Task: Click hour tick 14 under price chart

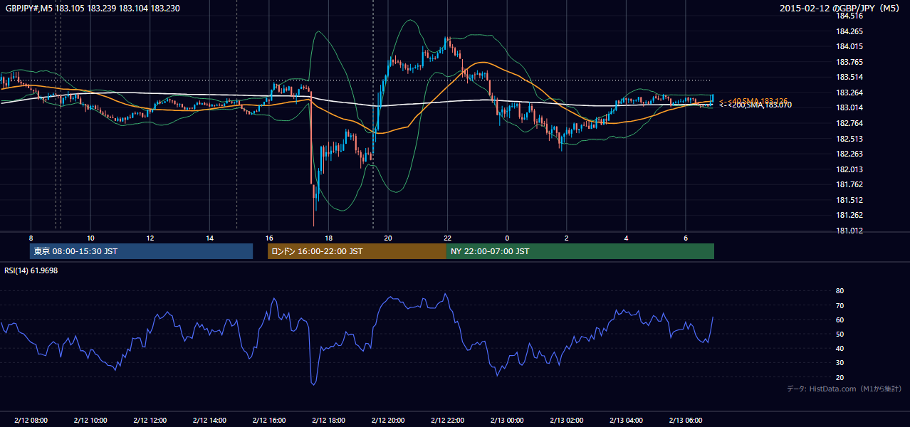Action: (x=209, y=238)
